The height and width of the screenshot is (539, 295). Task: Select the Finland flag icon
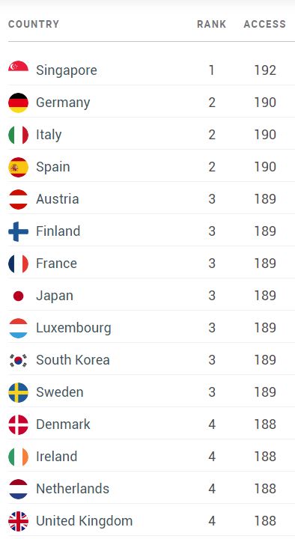(x=18, y=231)
